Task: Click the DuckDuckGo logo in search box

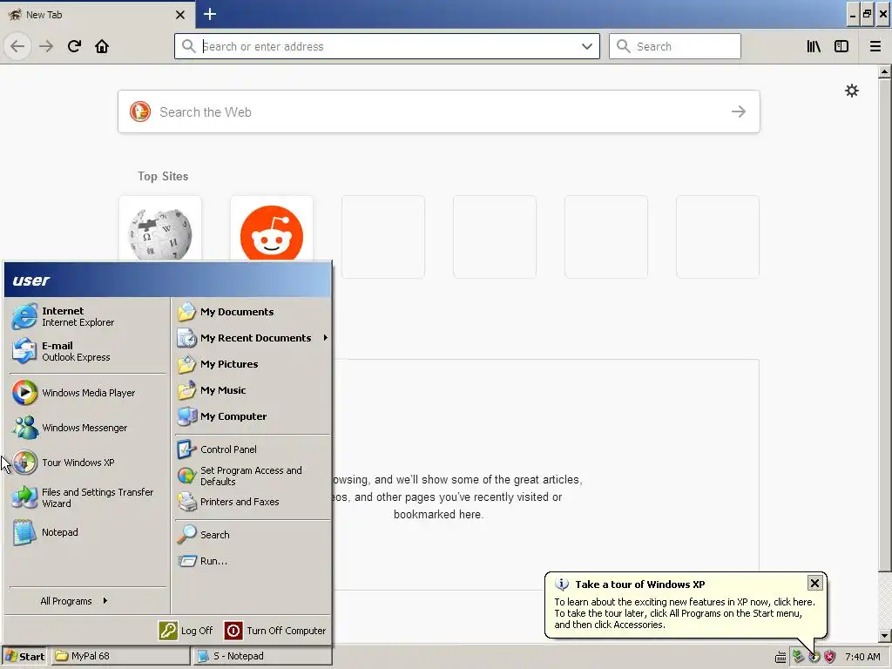Action: pos(140,111)
